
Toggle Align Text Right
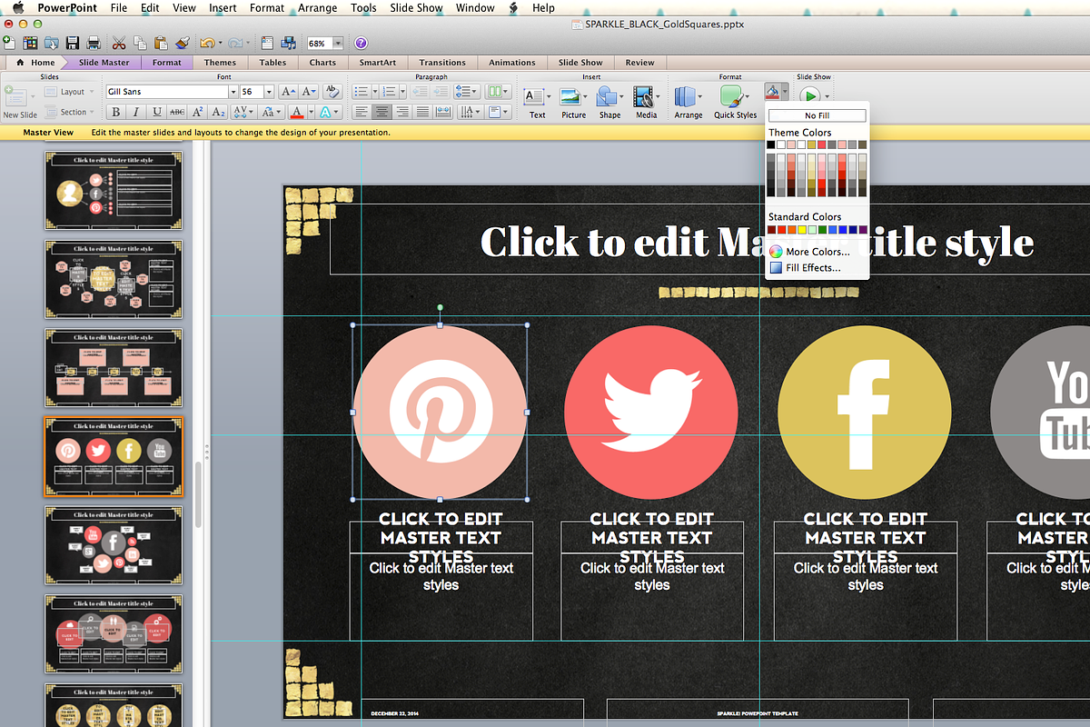[x=402, y=113]
